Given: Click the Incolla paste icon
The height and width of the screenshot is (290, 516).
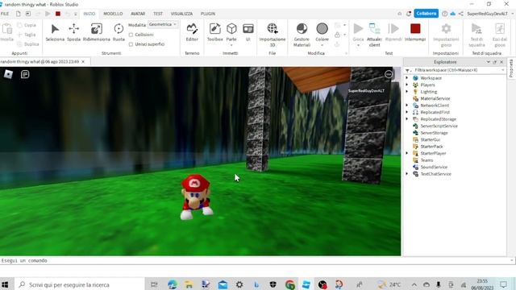Looking at the screenshot, I should 7,29.
